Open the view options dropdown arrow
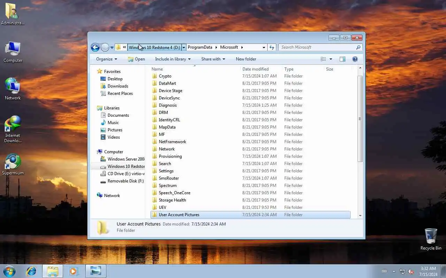Image resolution: width=446 pixels, height=278 pixels. (x=331, y=59)
